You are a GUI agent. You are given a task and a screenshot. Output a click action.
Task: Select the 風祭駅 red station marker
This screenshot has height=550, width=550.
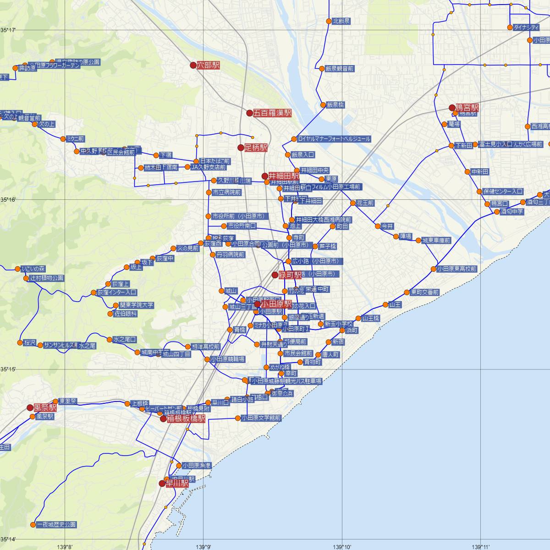pyautogui.click(x=31, y=407)
